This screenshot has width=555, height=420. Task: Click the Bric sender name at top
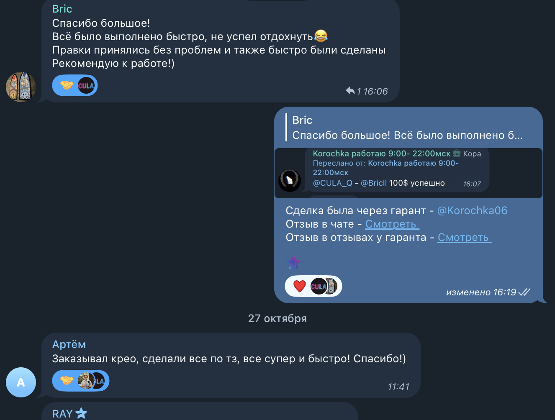tap(62, 9)
